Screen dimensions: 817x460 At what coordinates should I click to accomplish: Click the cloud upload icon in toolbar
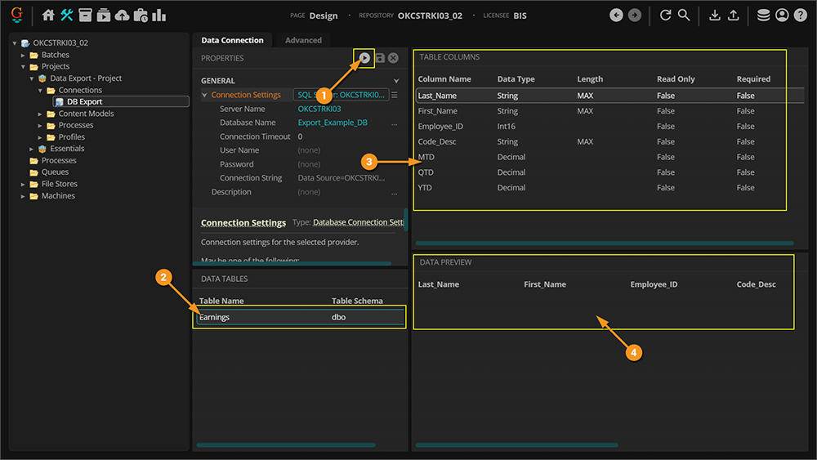[x=122, y=16]
